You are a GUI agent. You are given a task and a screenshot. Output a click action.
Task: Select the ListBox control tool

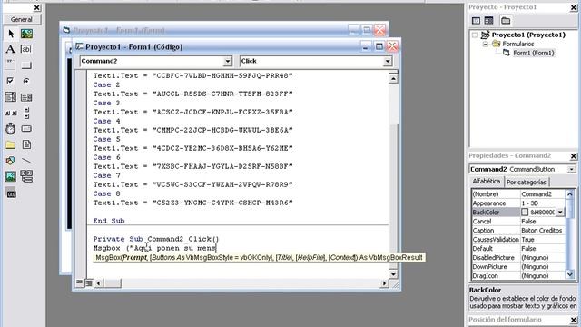pos(26,97)
